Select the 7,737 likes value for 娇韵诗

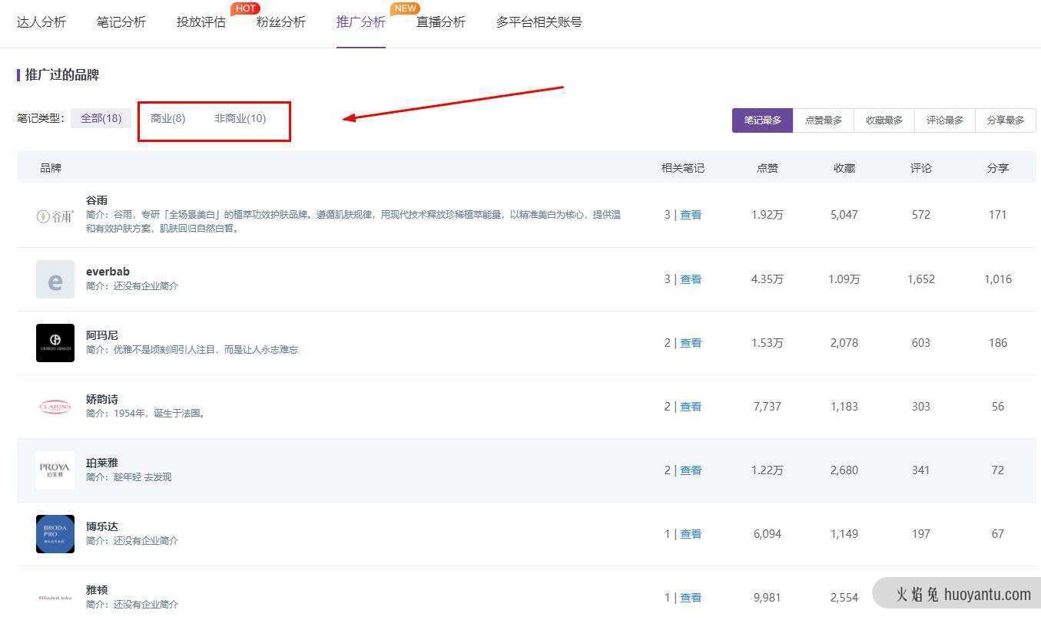767,407
